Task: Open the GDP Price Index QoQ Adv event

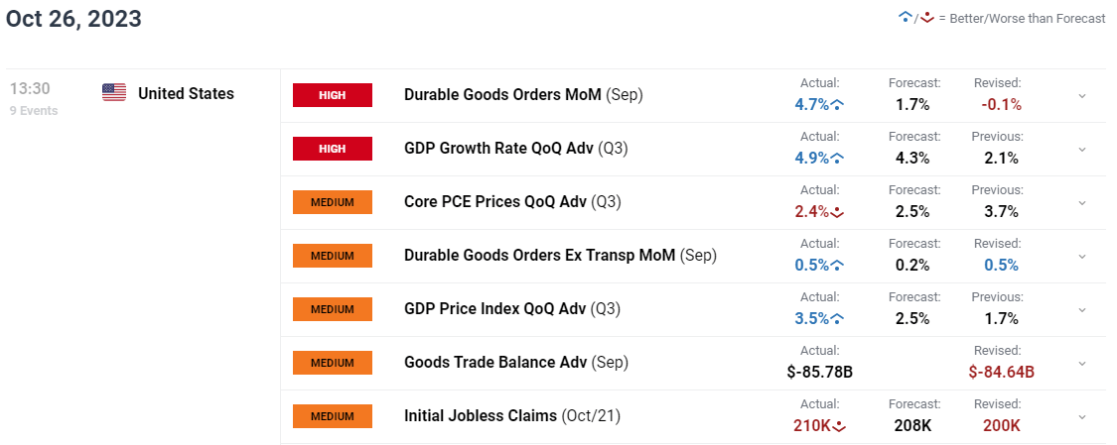Action: click(494, 309)
